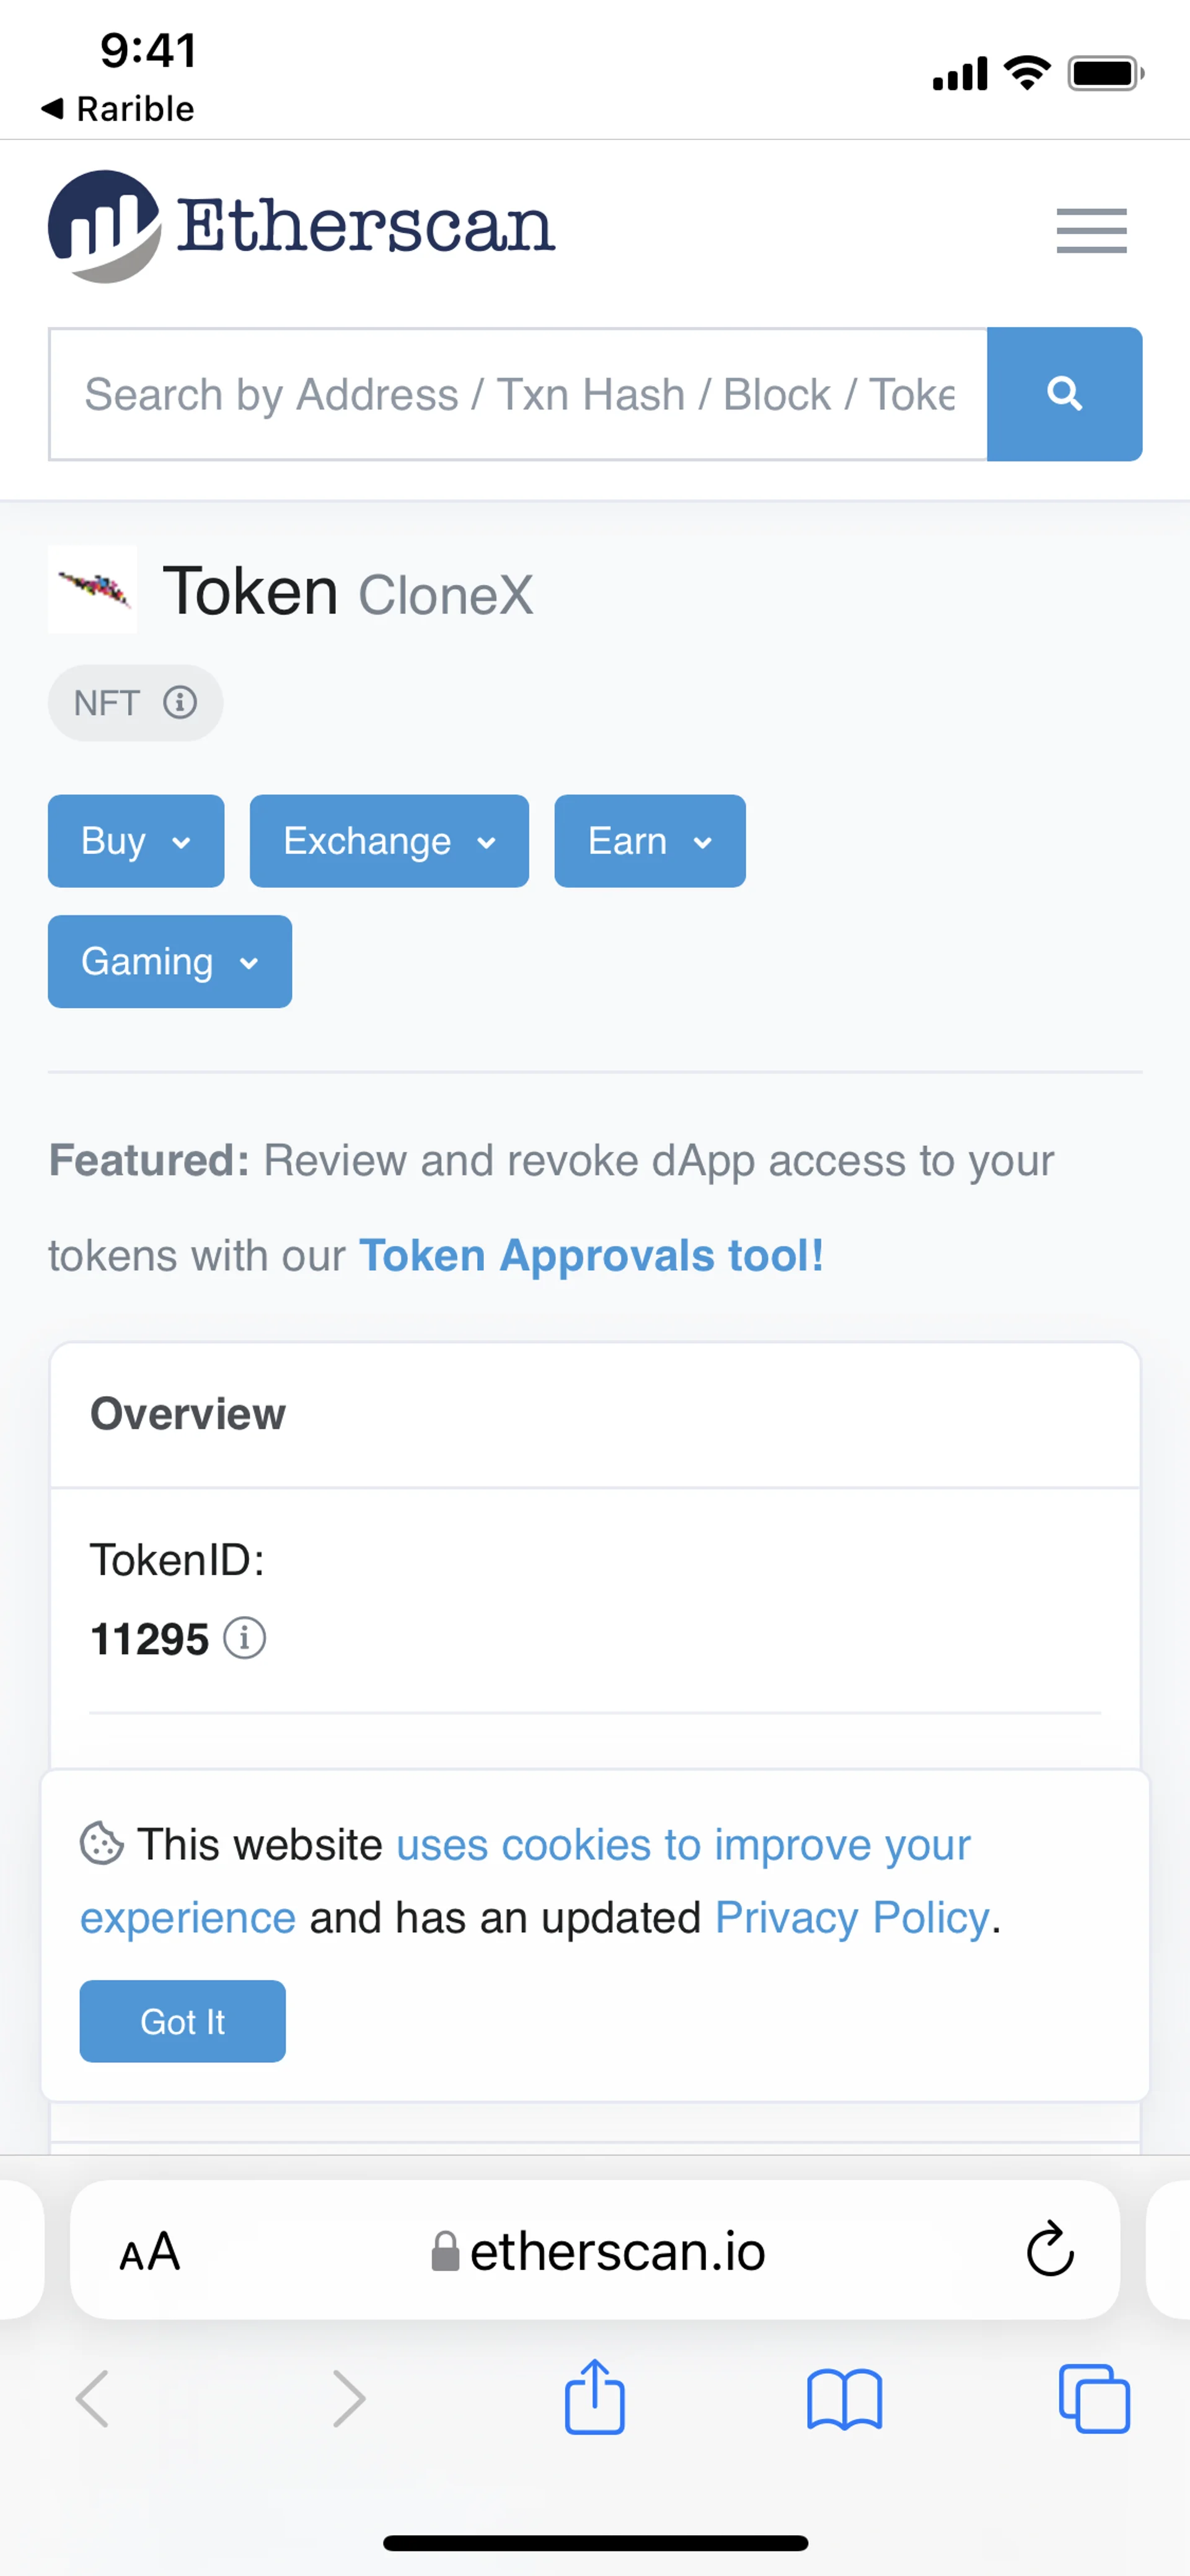Open the Gaming dropdown
Image resolution: width=1190 pixels, height=2576 pixels.
[170, 962]
